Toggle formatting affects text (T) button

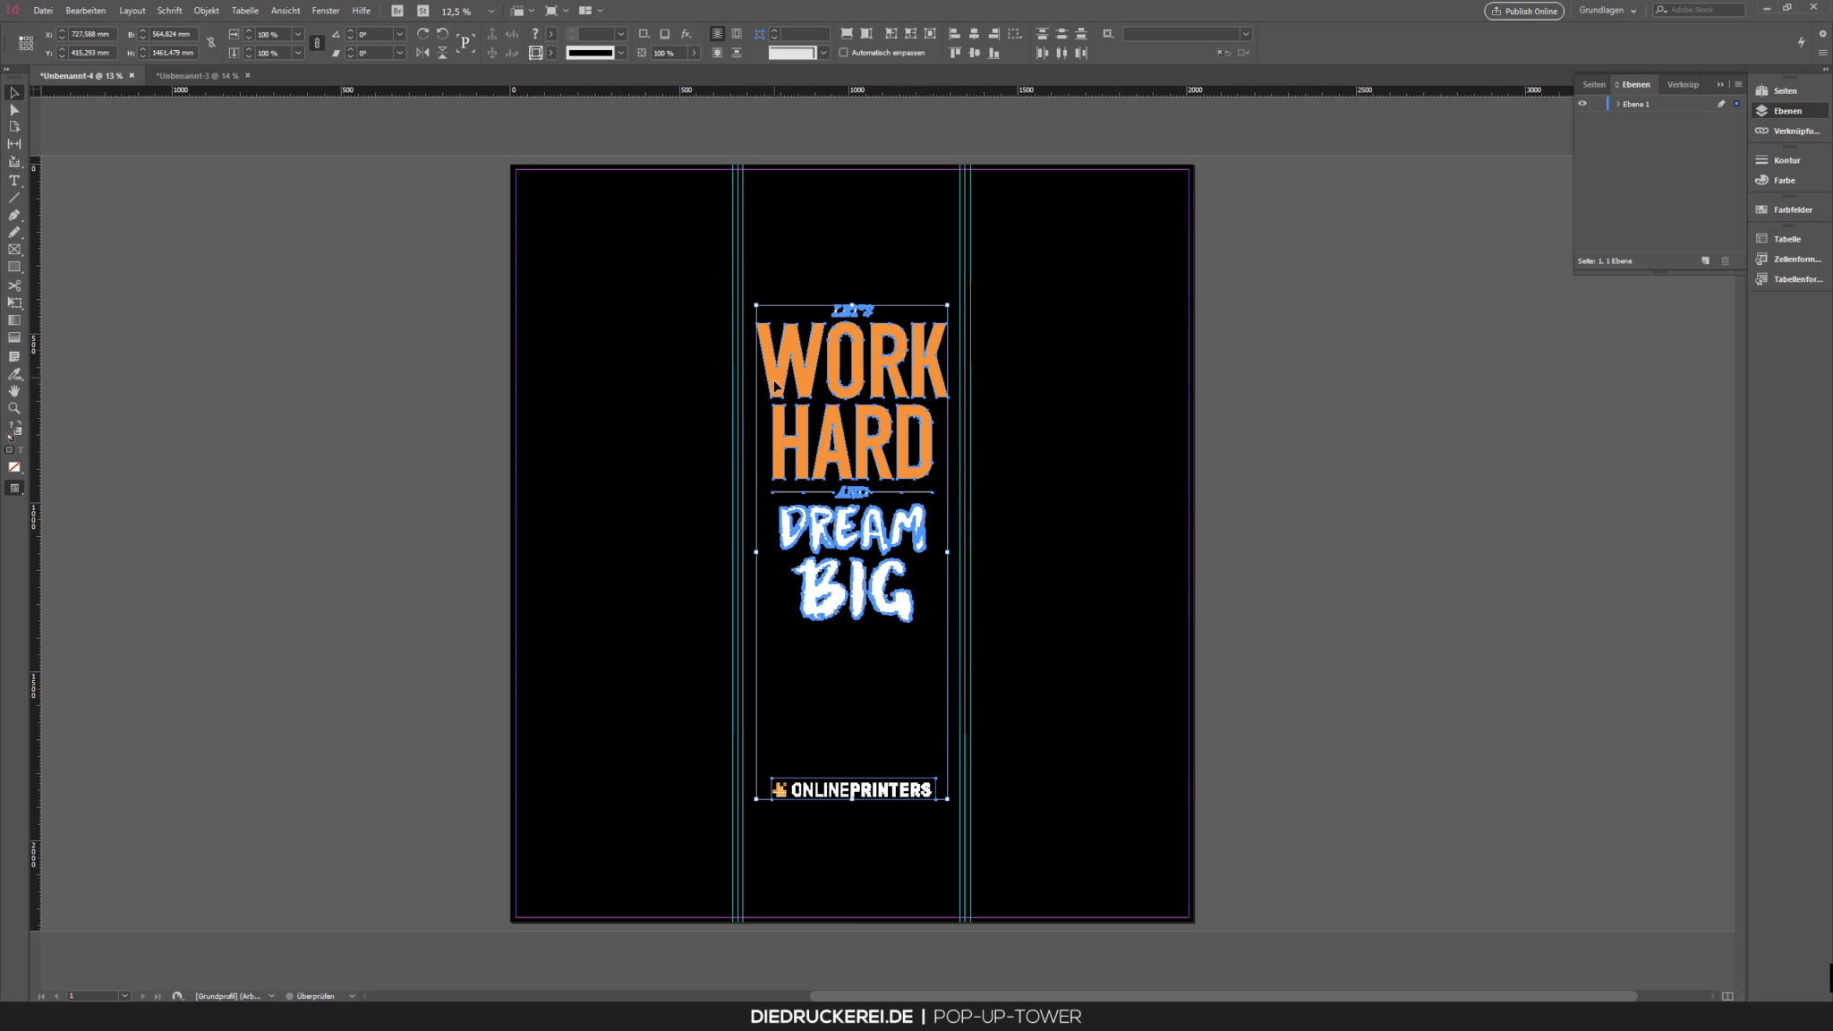[x=20, y=450]
